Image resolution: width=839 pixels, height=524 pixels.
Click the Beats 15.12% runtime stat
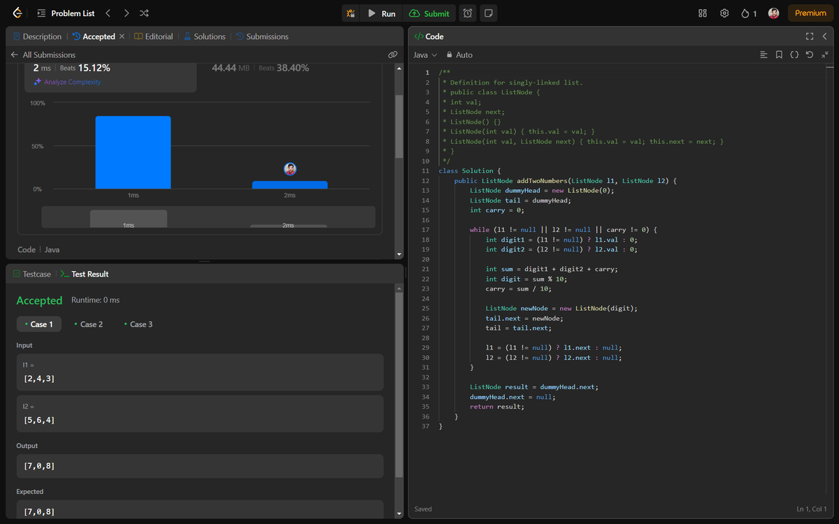[x=85, y=68]
